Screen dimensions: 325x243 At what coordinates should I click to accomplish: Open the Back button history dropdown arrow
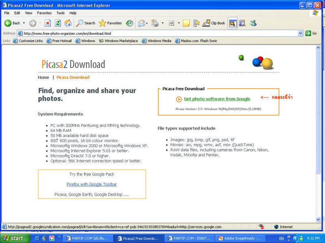pyautogui.click(x=24, y=23)
